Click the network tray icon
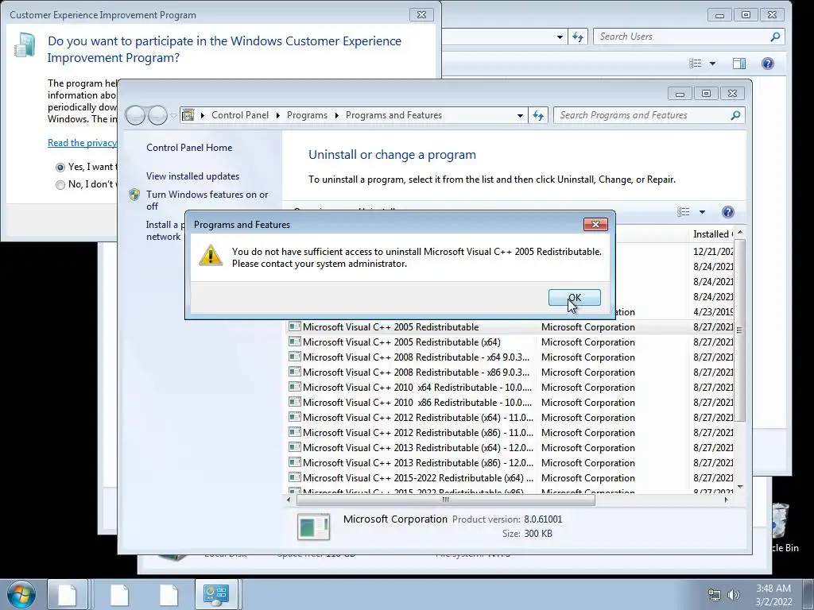Screen dimensions: 814x610 (715, 595)
